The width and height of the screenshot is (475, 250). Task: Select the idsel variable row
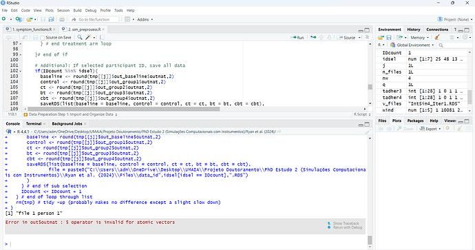(422, 59)
